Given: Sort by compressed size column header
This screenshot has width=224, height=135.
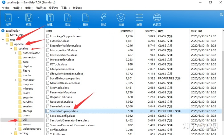Looking at the screenshot, I should (126, 31).
